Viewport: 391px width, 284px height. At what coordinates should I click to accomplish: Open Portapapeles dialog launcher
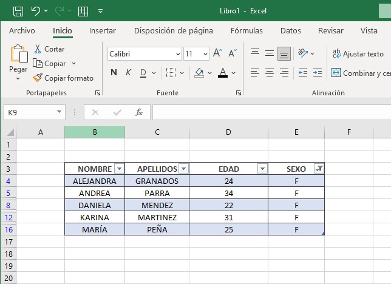point(98,93)
